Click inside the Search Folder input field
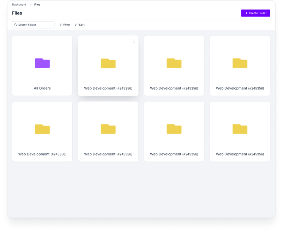The image size is (283, 232). click(33, 25)
